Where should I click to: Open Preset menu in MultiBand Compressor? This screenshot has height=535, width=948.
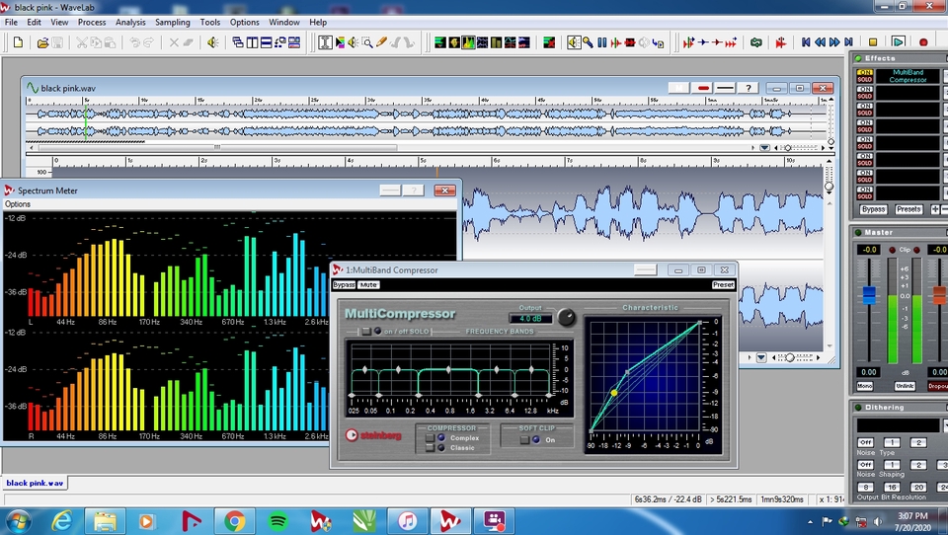tap(723, 284)
